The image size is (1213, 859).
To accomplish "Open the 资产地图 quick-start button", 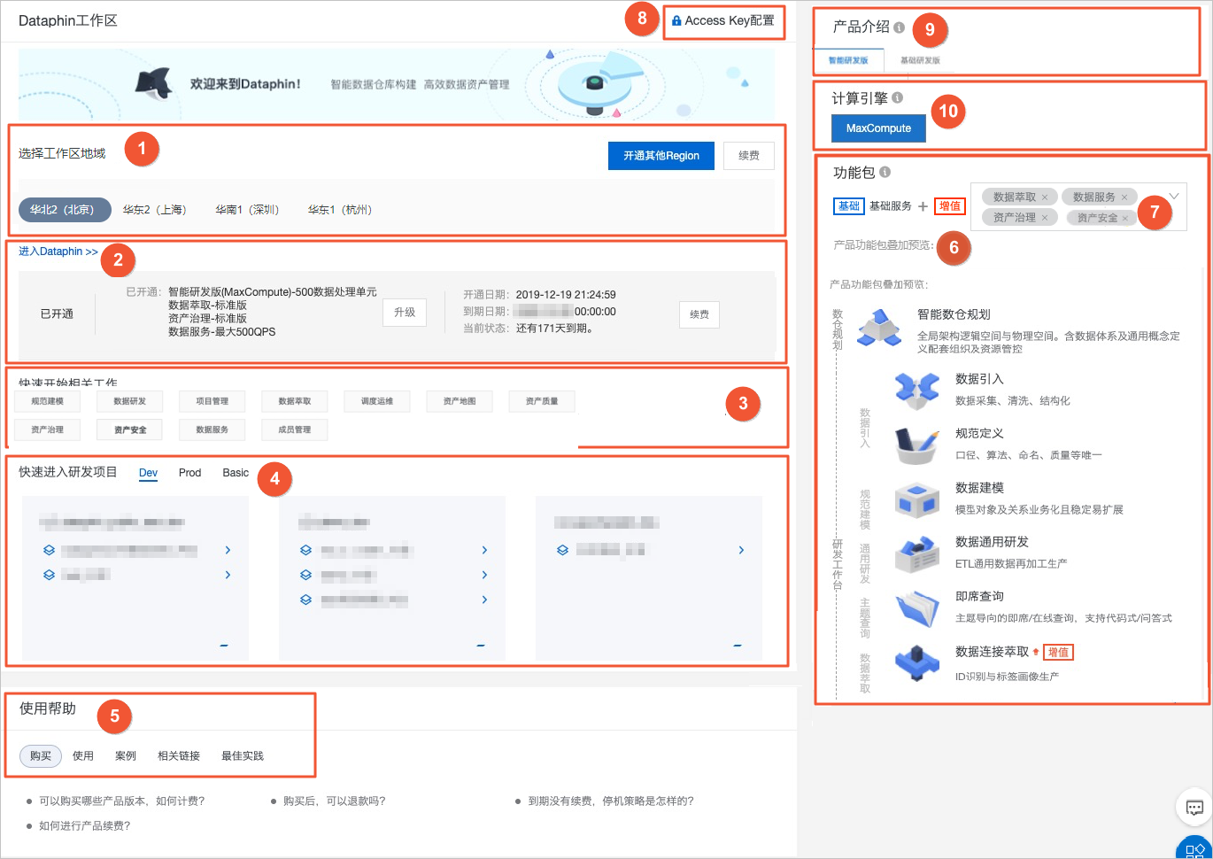I will pos(460,401).
